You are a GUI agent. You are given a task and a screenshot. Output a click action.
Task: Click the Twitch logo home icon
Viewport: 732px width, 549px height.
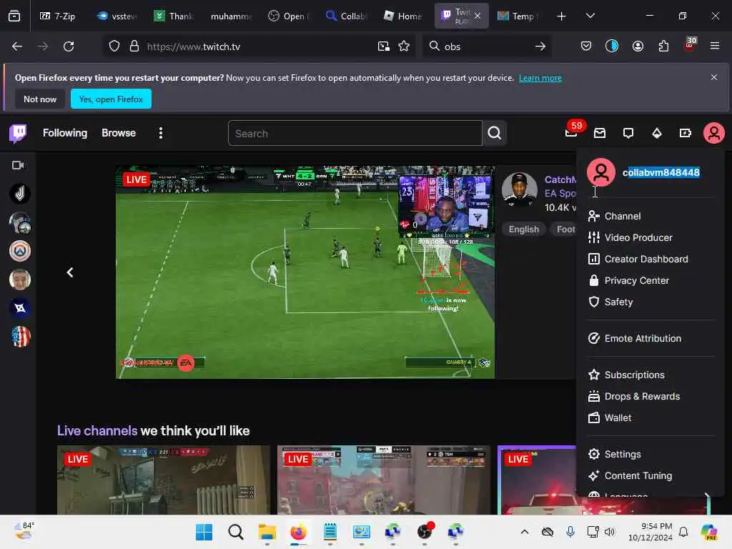[x=18, y=134]
